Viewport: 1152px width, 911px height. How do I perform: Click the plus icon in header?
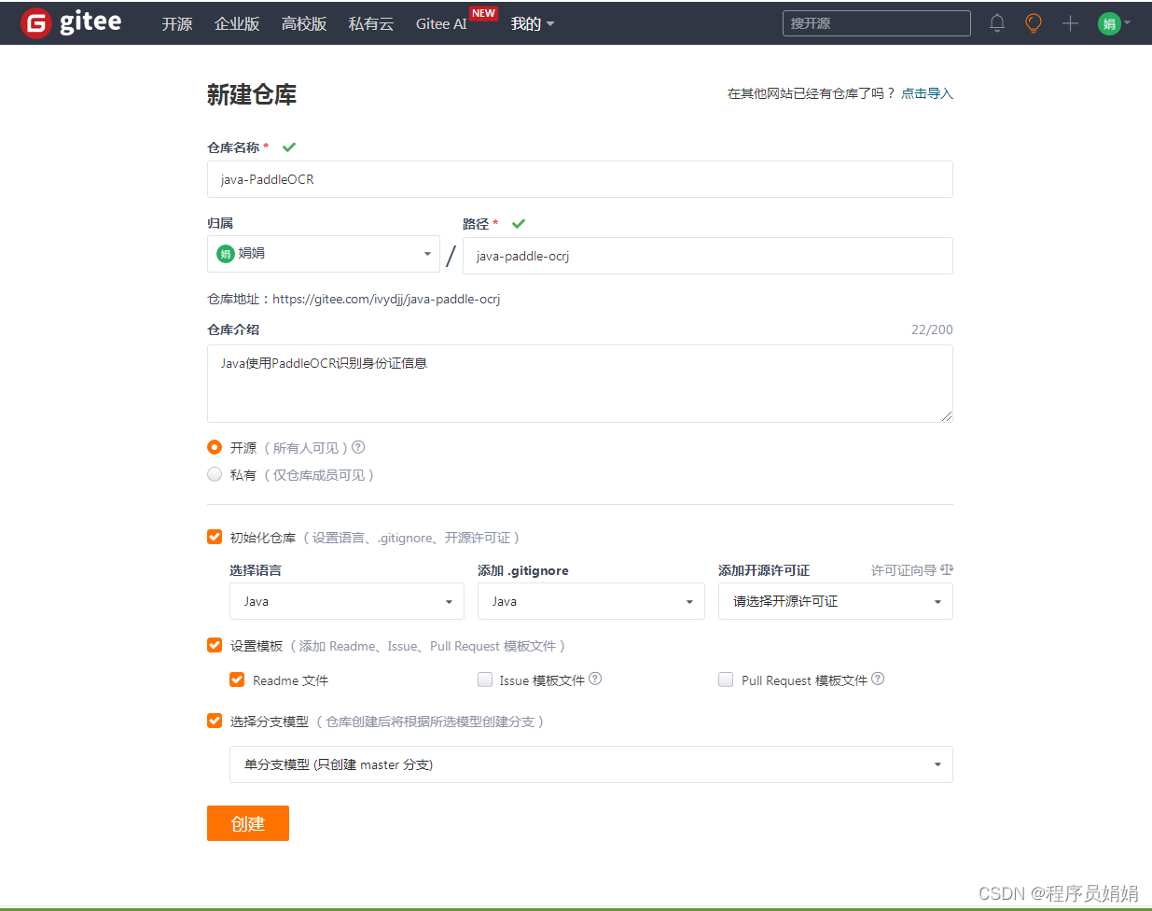point(1070,23)
